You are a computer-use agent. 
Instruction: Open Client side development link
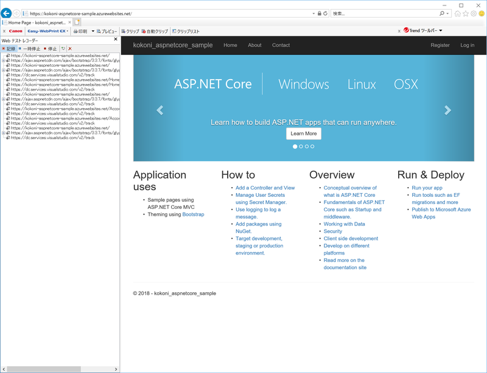351,238
